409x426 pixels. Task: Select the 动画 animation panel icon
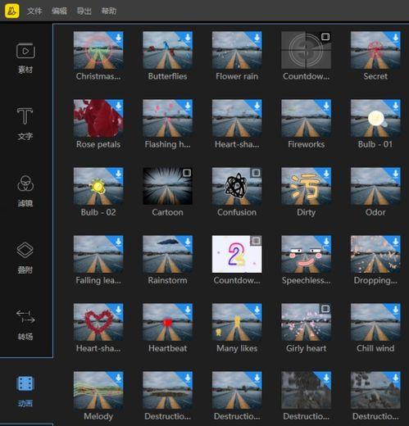[x=25, y=383]
